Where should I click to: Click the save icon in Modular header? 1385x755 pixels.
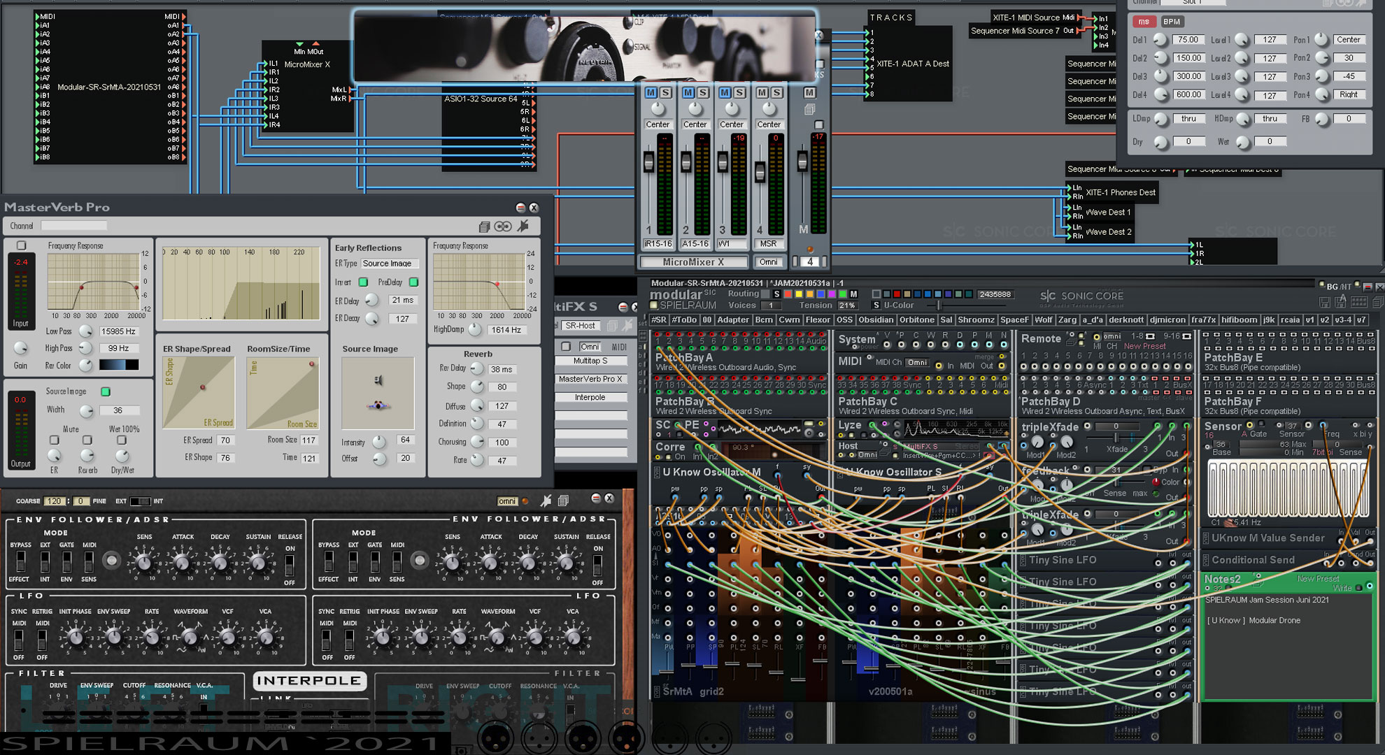point(1324,303)
